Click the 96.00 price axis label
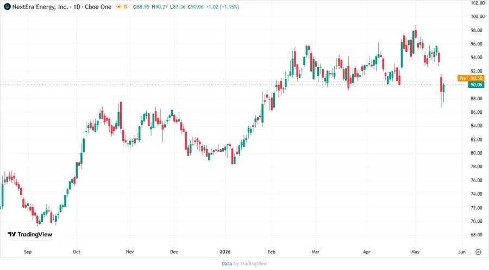This screenshot has height=270, width=489. click(476, 44)
